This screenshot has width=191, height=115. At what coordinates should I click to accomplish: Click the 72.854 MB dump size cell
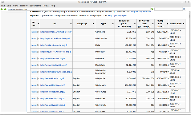pyautogui.click(x=126, y=38)
